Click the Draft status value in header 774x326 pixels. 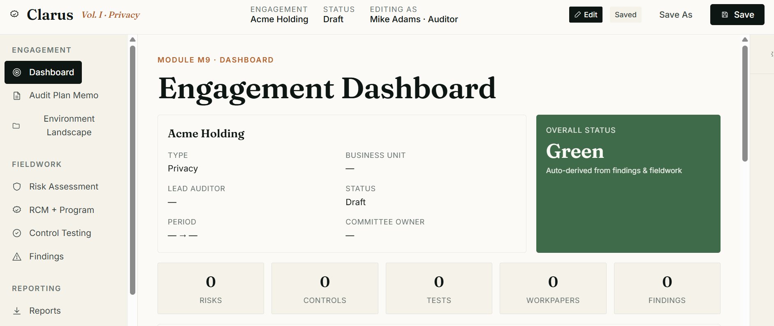[333, 19]
